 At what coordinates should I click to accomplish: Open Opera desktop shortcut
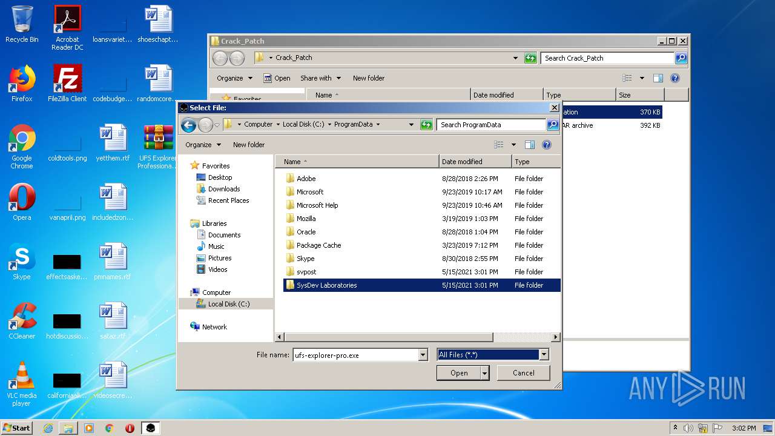tap(22, 202)
